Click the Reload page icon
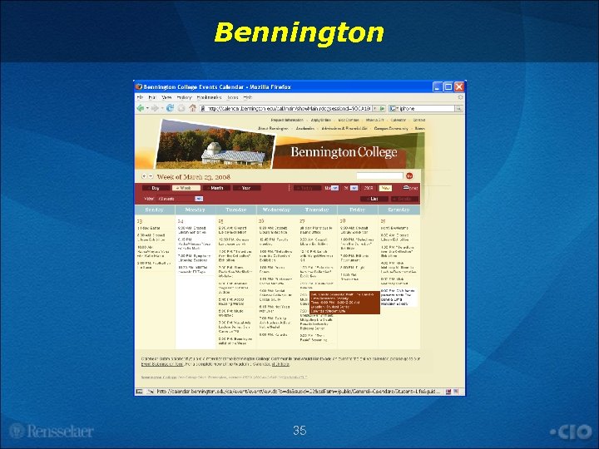 coord(170,108)
